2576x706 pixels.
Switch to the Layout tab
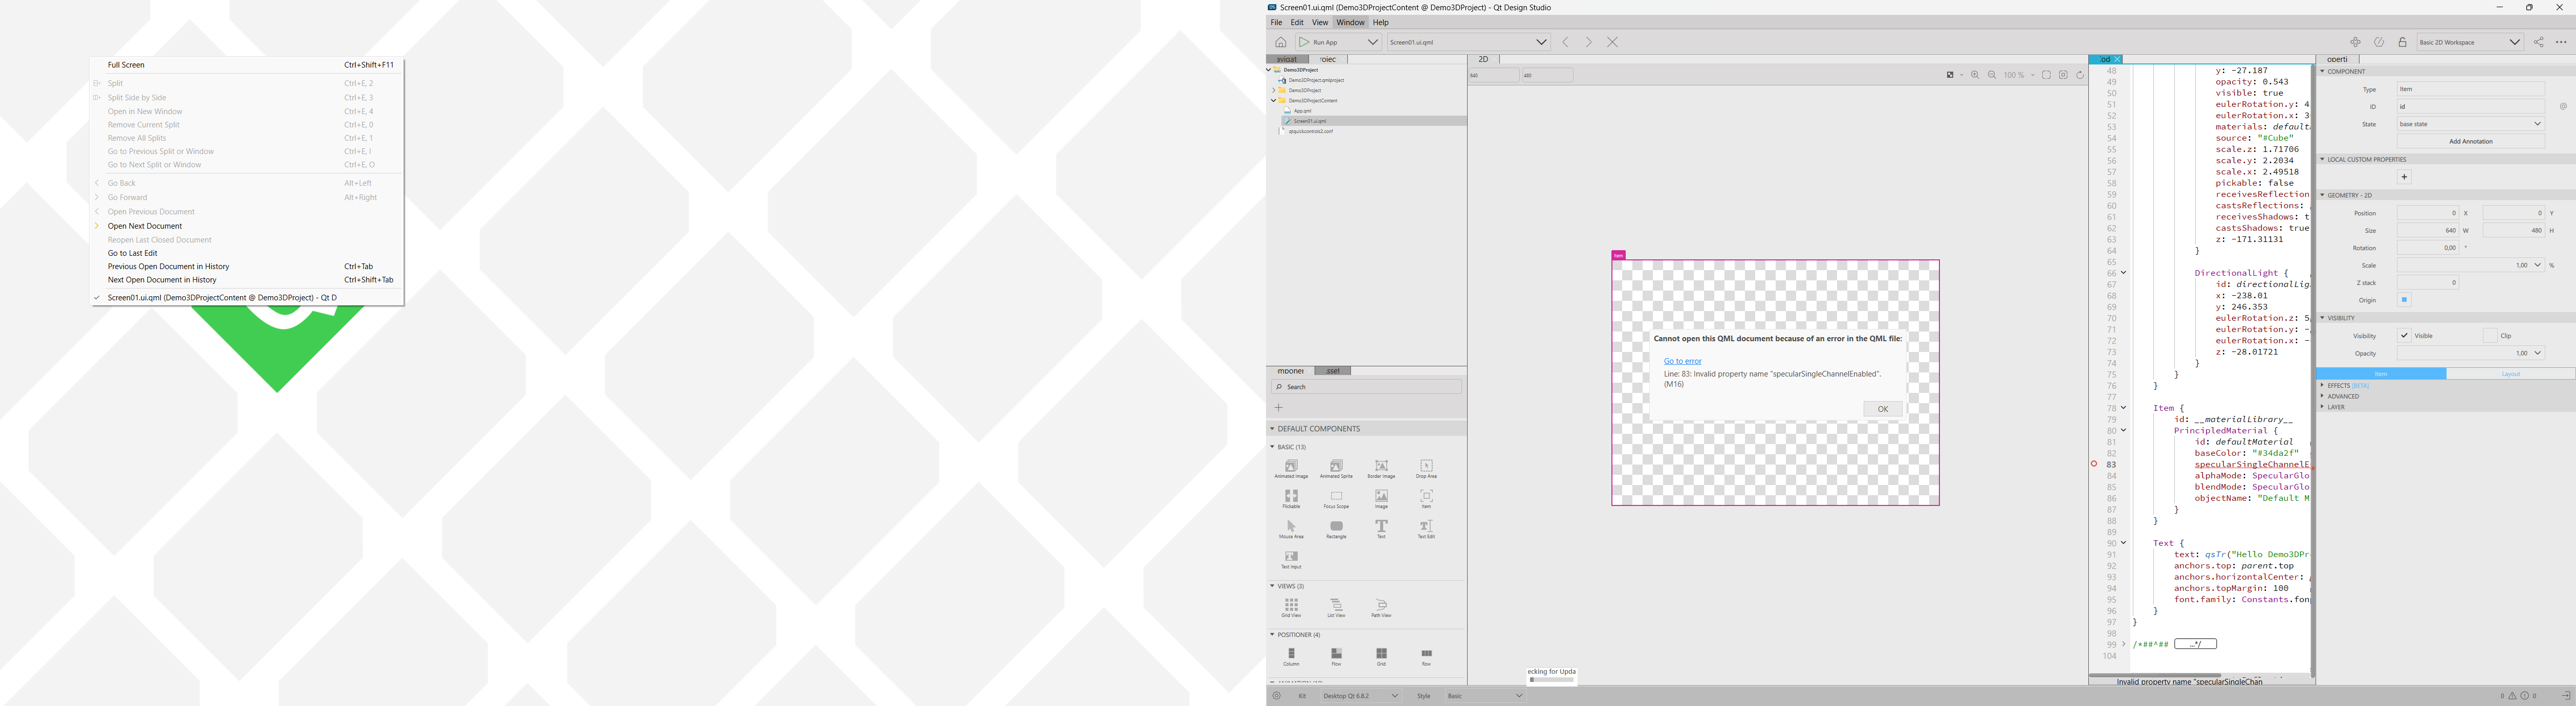pos(2510,374)
